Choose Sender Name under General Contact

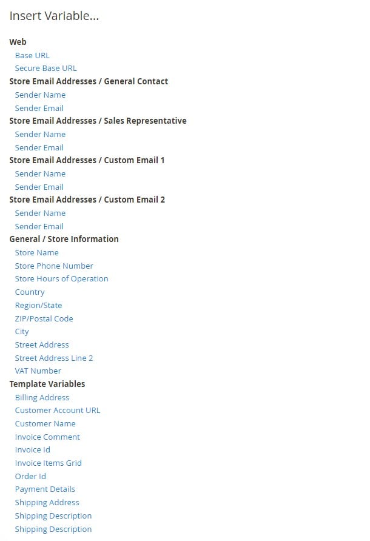tap(40, 95)
